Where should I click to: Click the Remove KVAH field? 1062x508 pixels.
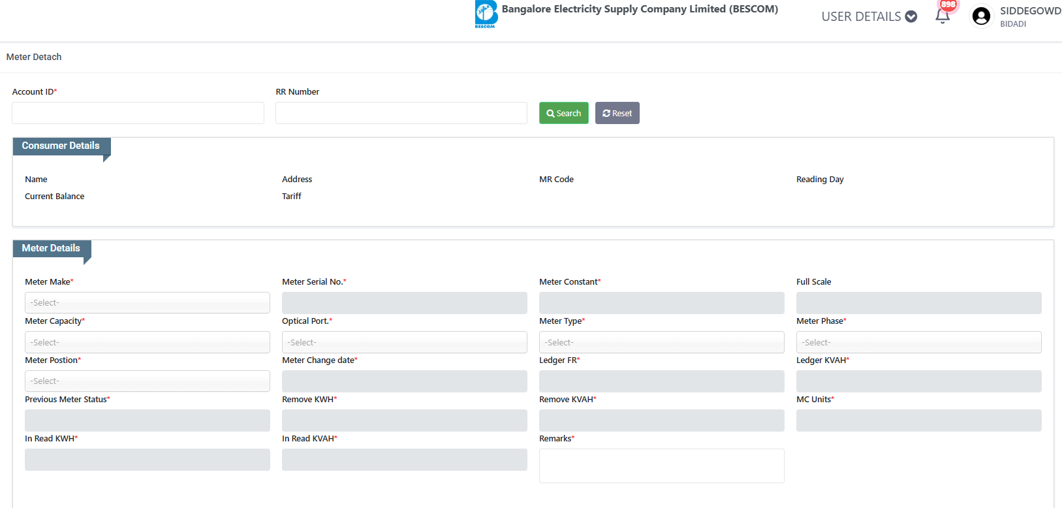662,421
